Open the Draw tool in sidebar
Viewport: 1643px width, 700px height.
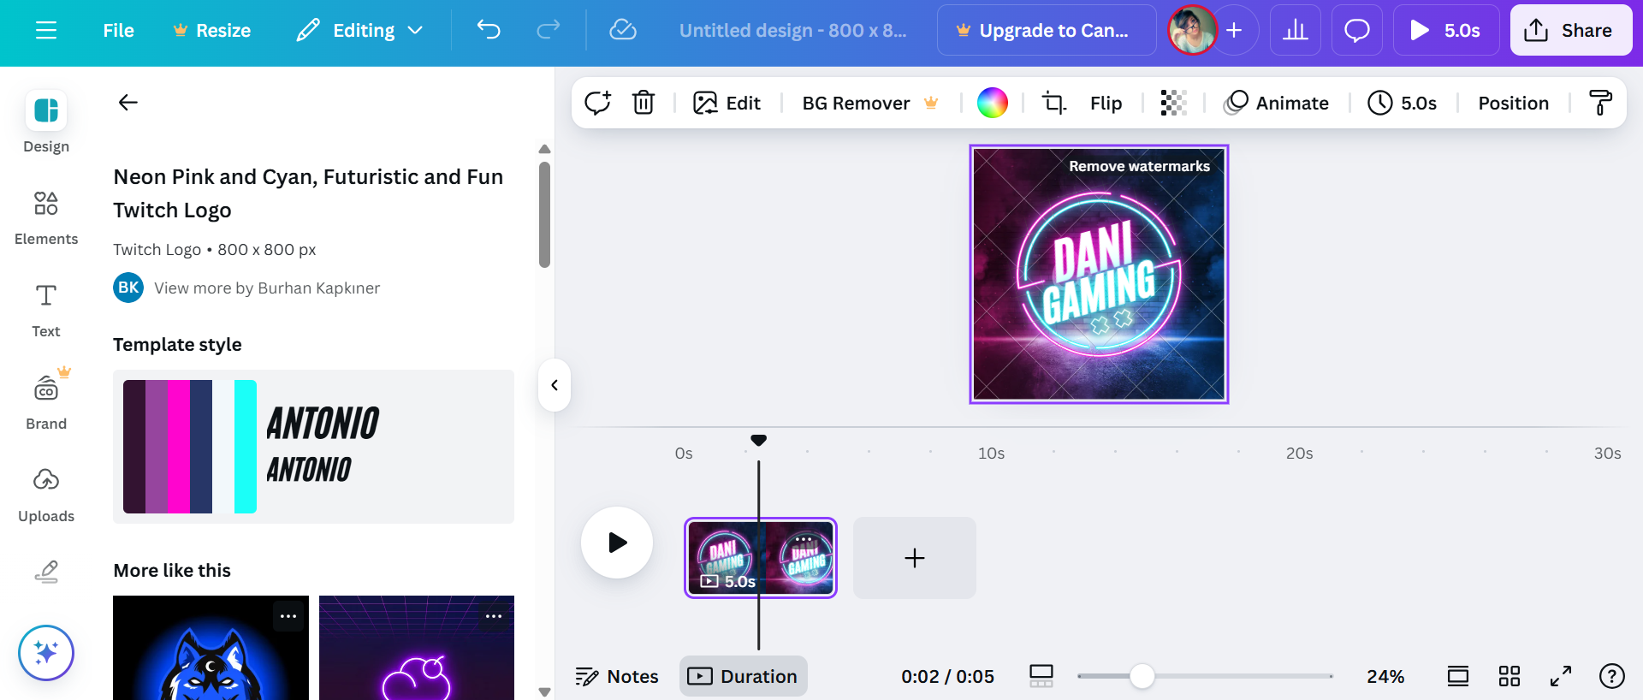[46, 572]
